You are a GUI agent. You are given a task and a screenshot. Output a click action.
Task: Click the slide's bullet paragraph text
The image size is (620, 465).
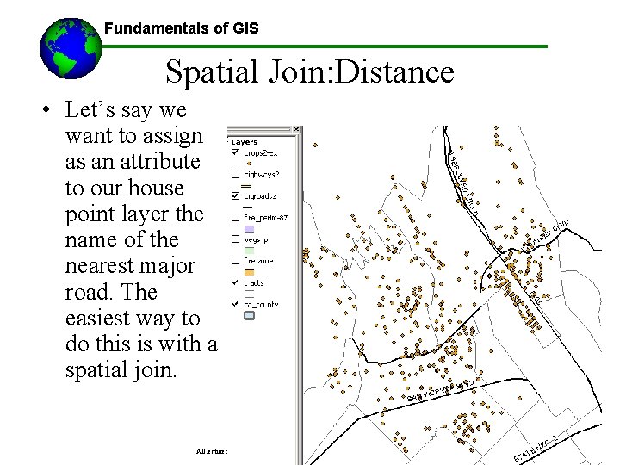pos(141,239)
